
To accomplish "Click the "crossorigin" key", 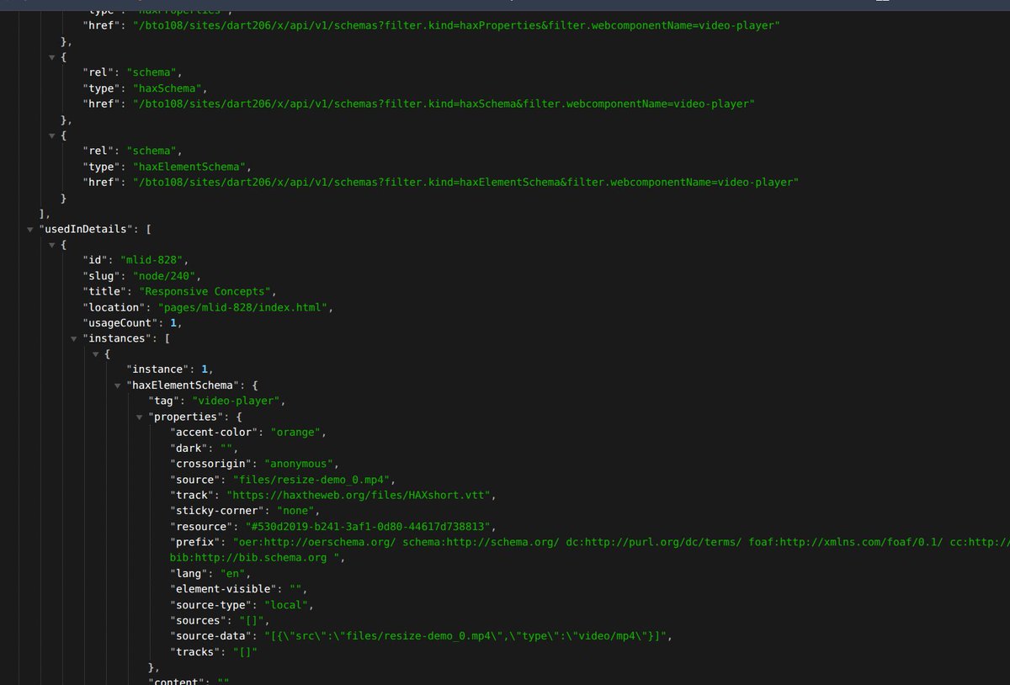I will click(x=210, y=464).
